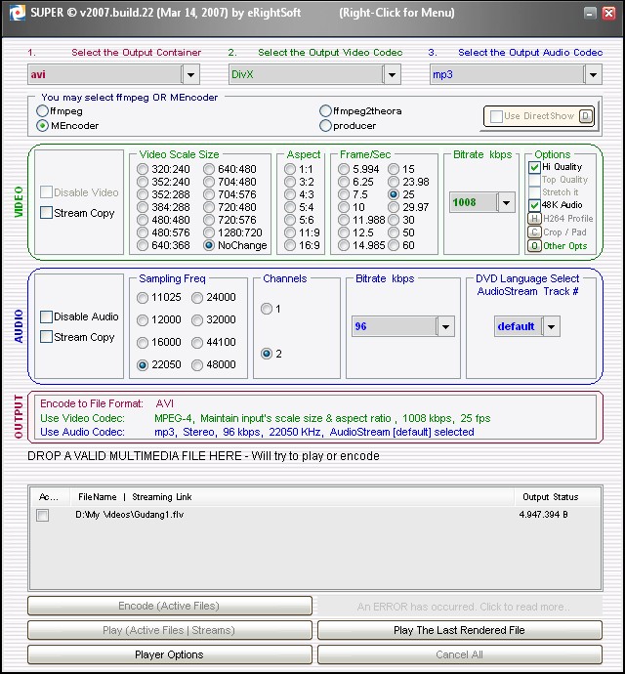Click the H icon for H264 Profile

click(534, 219)
